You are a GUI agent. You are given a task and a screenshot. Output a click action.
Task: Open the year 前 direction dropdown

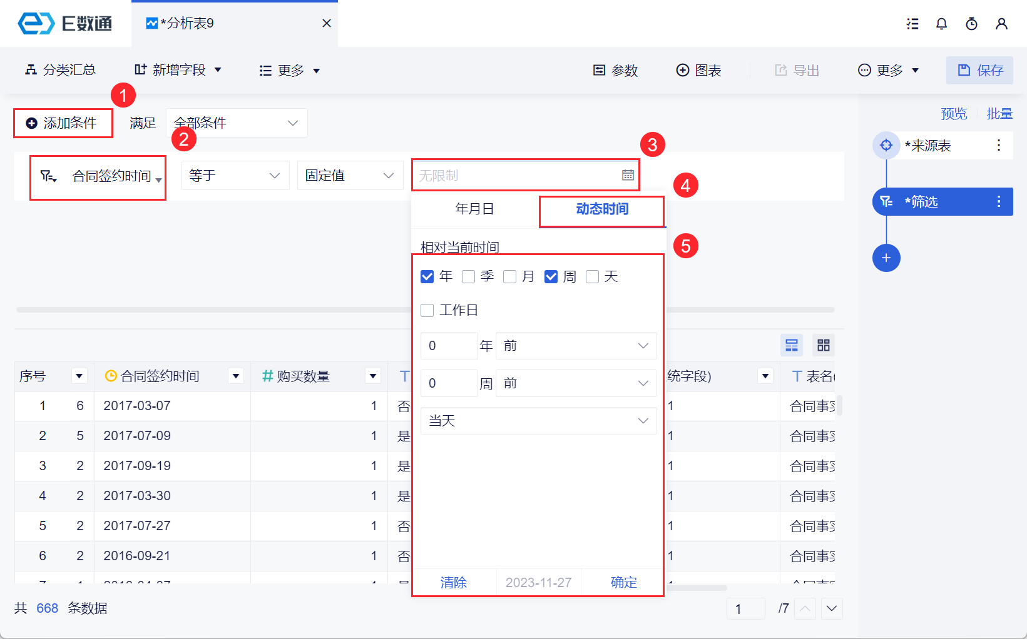coord(576,346)
